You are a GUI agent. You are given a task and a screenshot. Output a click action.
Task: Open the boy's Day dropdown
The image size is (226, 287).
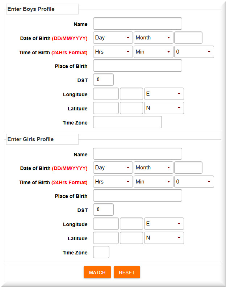(x=113, y=38)
